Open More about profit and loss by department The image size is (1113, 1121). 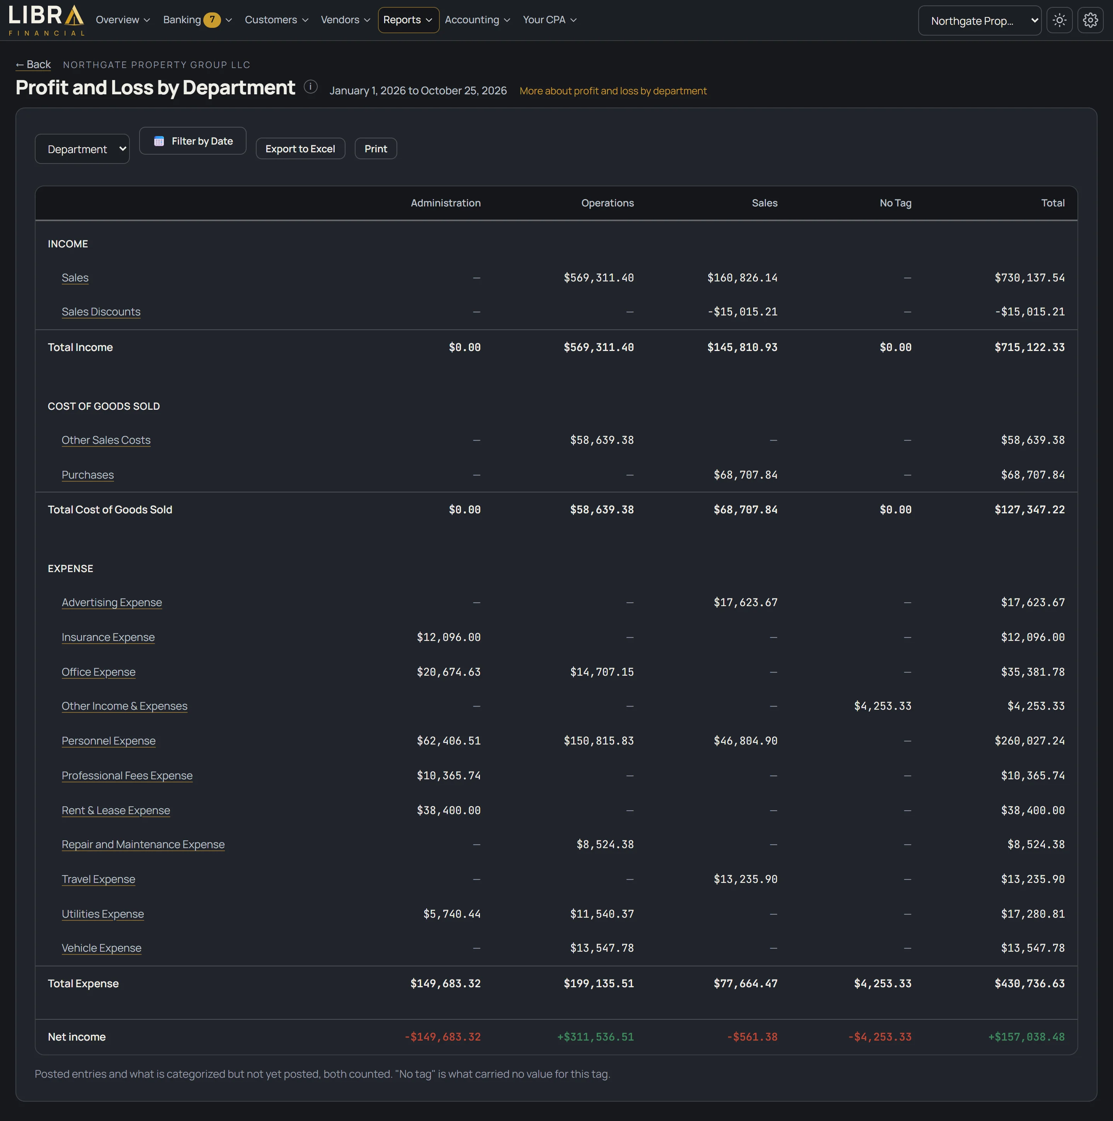pyautogui.click(x=613, y=91)
